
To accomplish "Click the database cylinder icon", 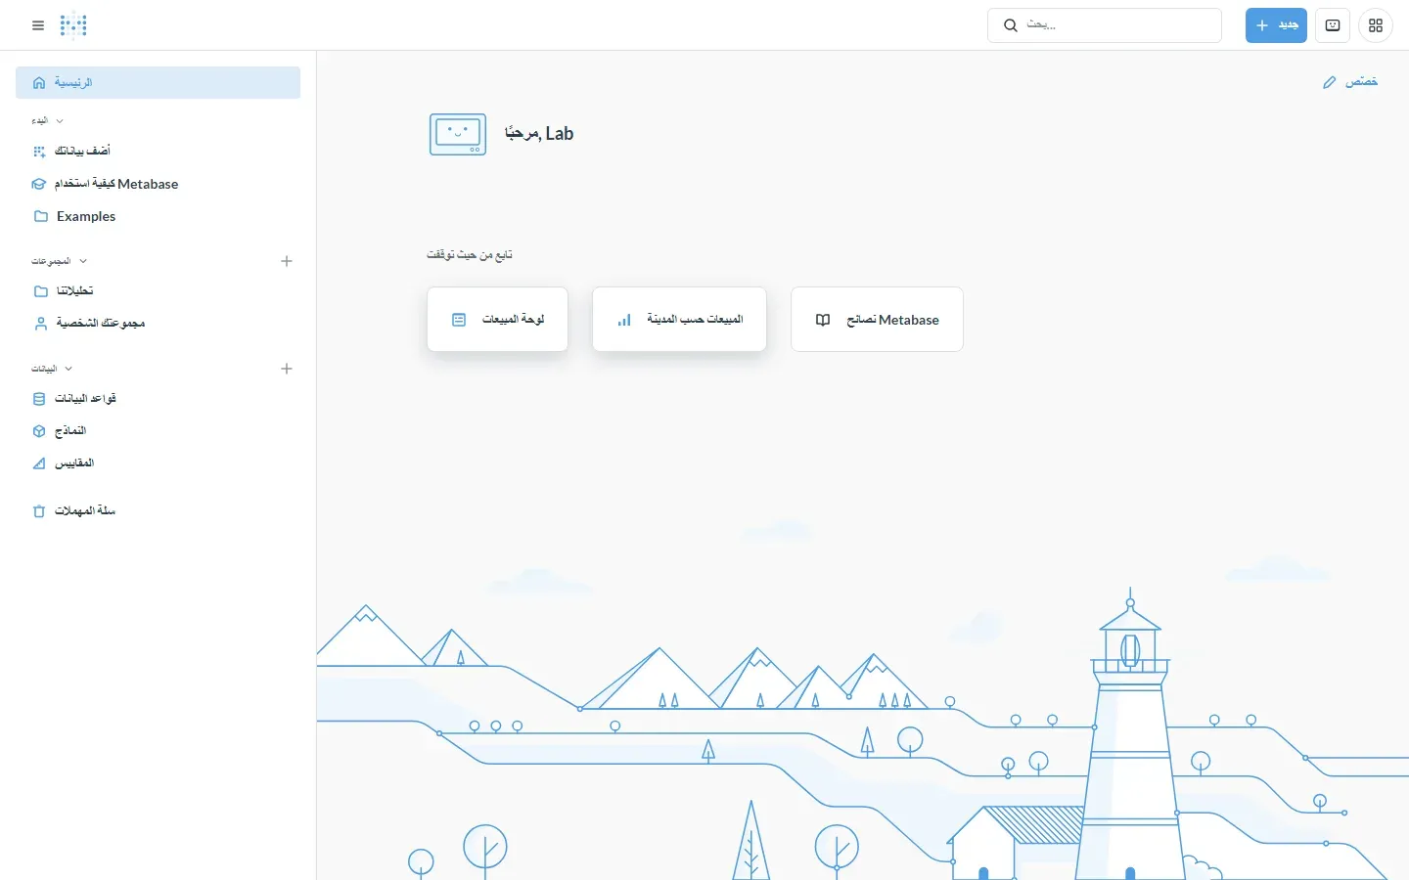I will point(39,399).
